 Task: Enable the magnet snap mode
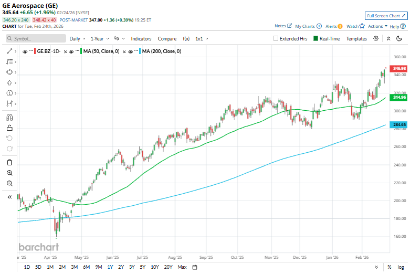point(9,117)
